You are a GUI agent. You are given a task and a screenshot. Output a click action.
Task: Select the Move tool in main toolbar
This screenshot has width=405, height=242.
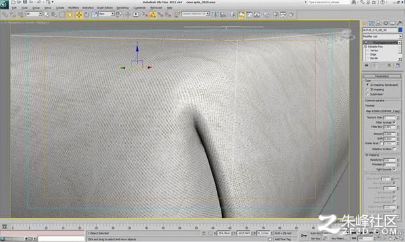pos(79,15)
